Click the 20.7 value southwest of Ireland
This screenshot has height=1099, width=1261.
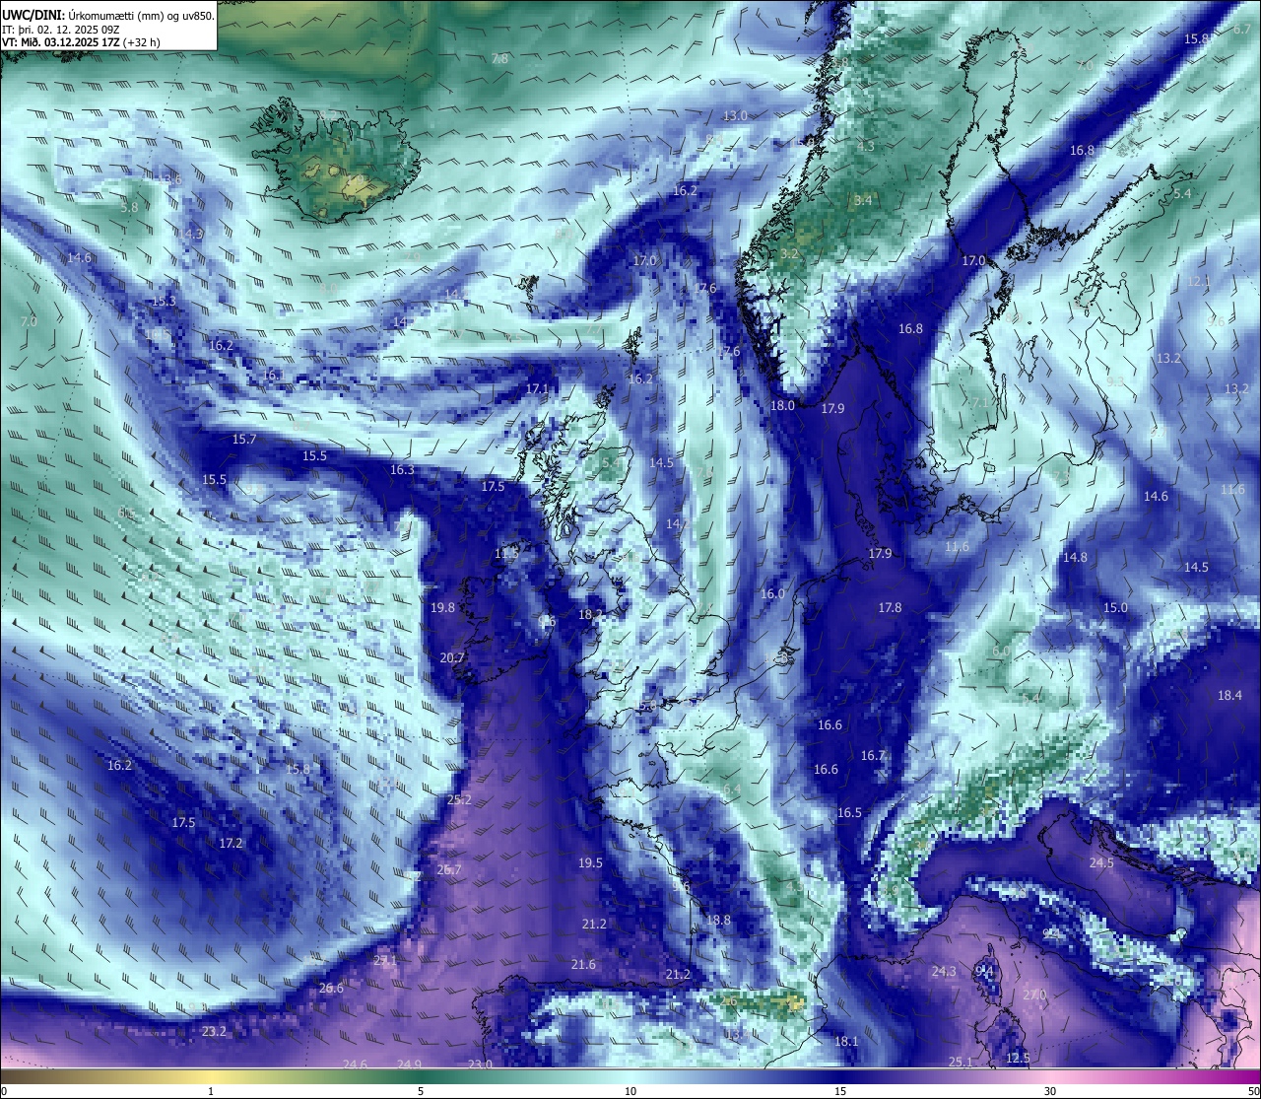pos(451,657)
